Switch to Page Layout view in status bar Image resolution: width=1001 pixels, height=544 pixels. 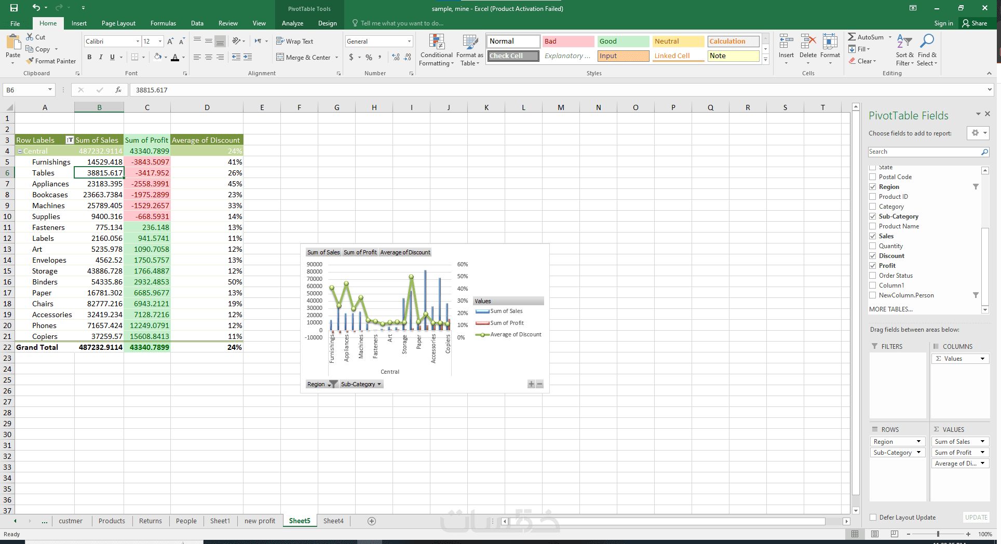point(875,534)
